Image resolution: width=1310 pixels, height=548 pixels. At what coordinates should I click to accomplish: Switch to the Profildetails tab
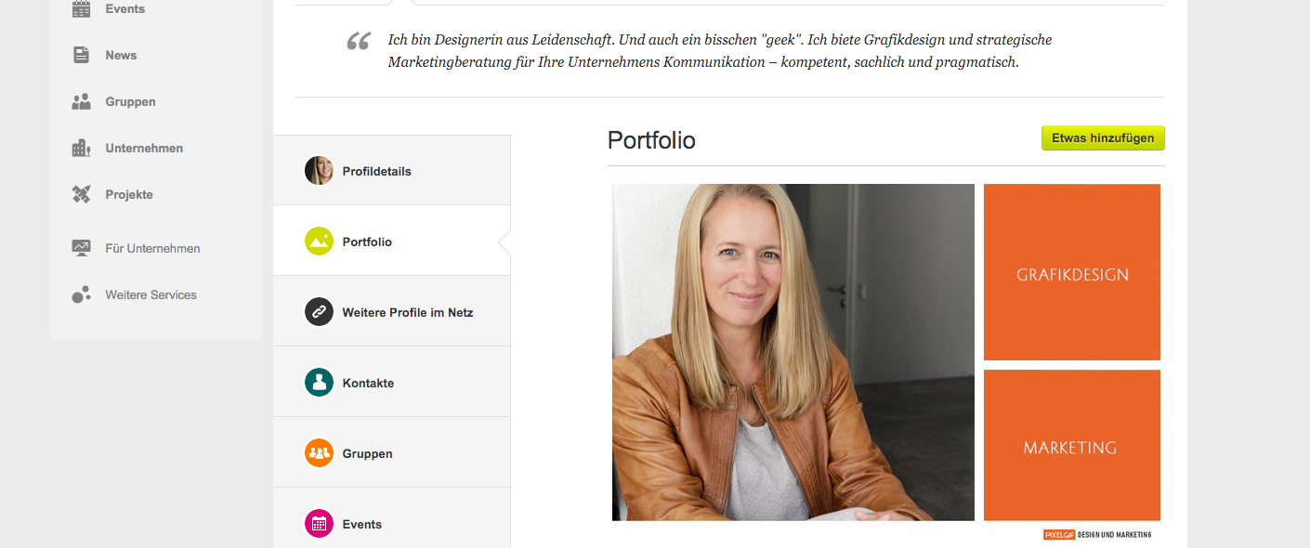click(391, 171)
